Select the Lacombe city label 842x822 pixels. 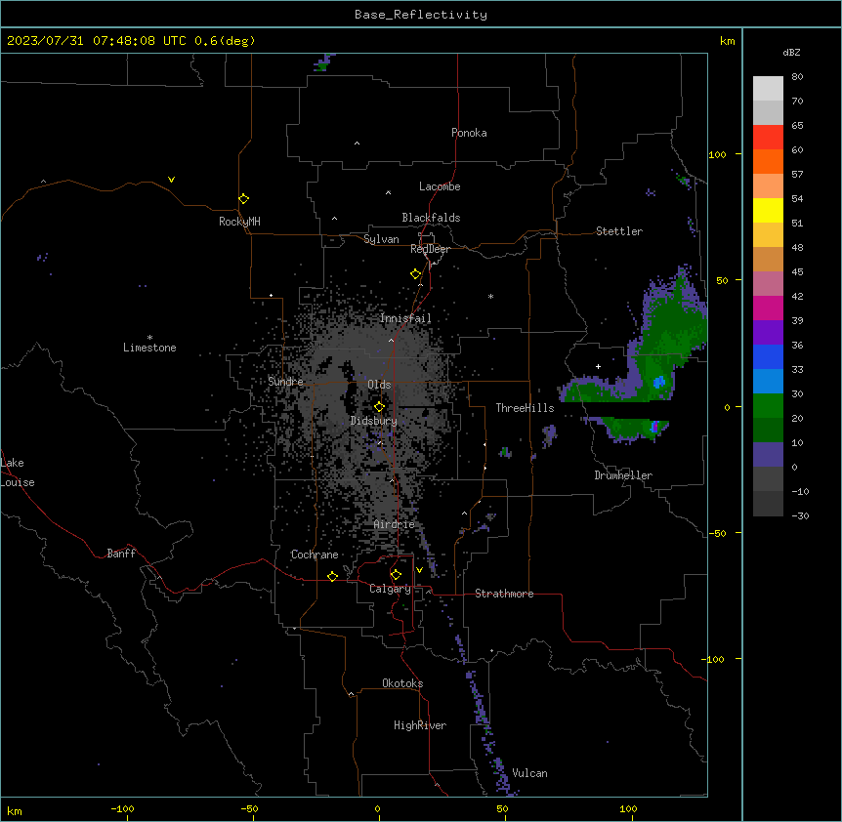(x=440, y=186)
